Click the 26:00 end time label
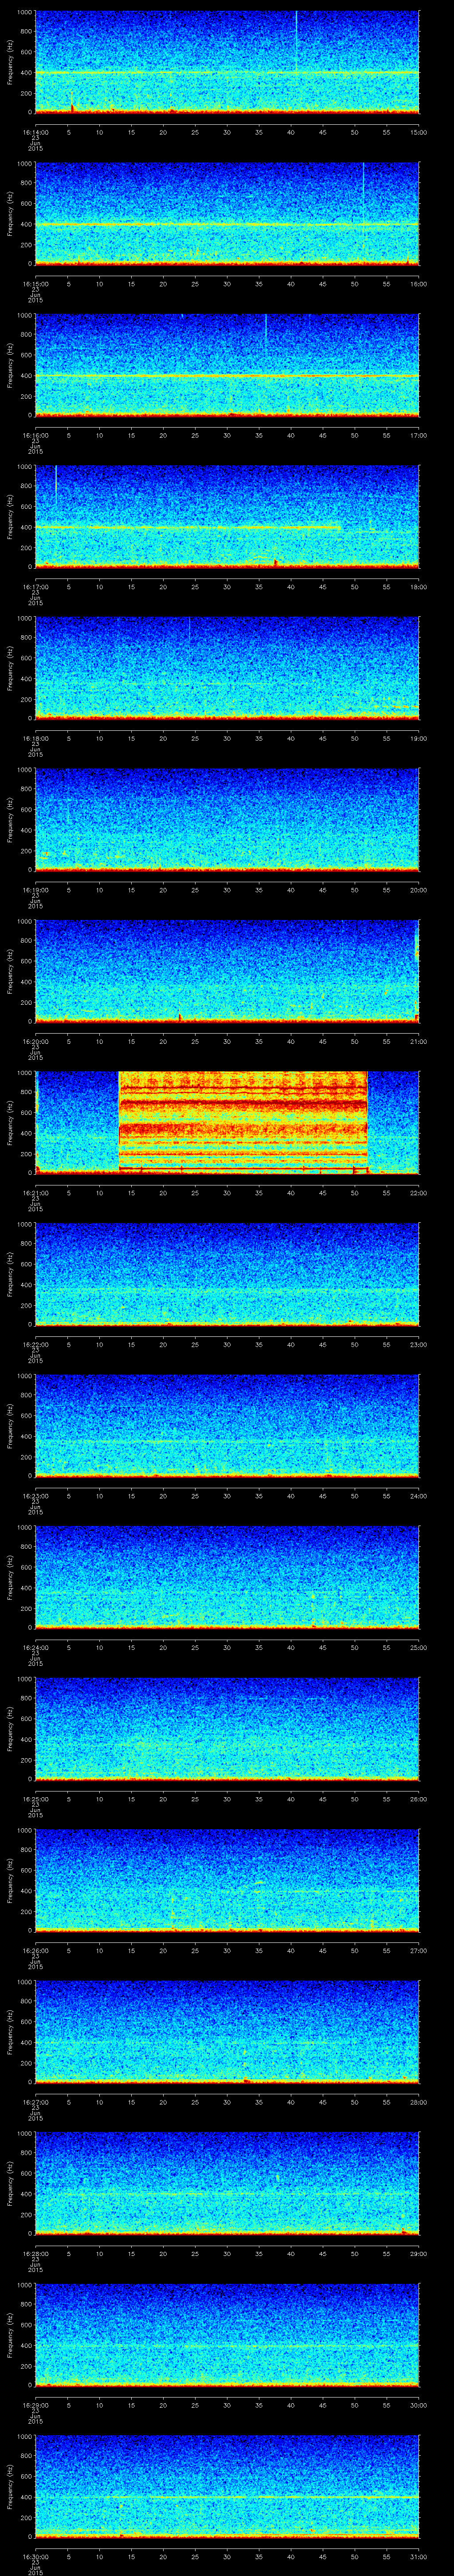This screenshot has width=454, height=2576. (418, 1799)
